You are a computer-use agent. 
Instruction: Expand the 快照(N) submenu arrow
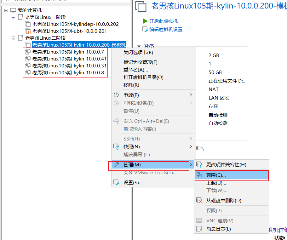191,146
